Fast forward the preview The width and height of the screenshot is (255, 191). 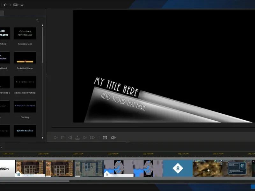(92, 138)
